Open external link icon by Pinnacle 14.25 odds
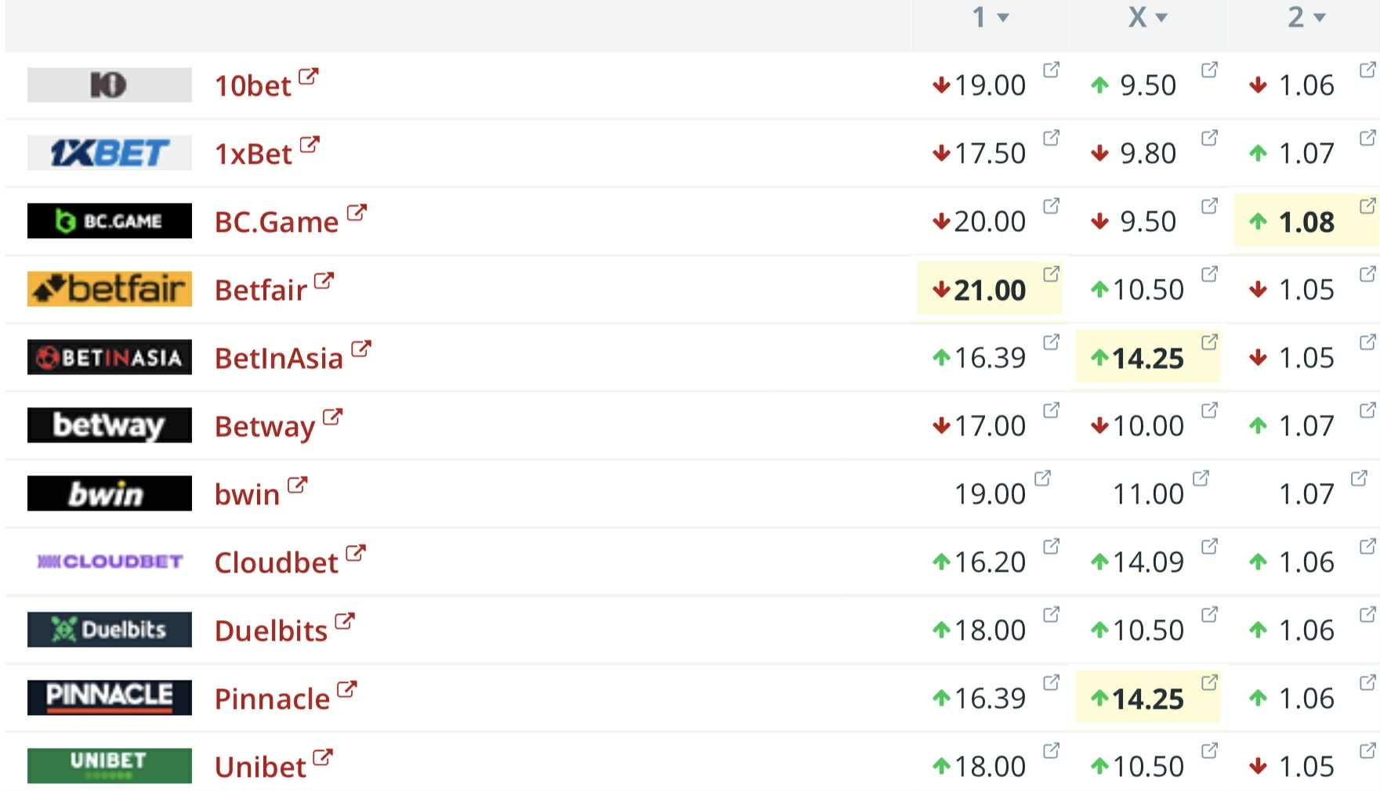Image resolution: width=1380 pixels, height=791 pixels. click(x=1209, y=682)
